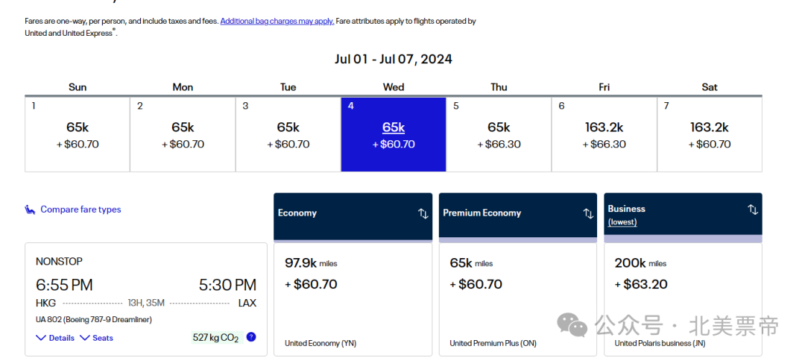Click the Business (lowest) underlined label

[x=622, y=222]
